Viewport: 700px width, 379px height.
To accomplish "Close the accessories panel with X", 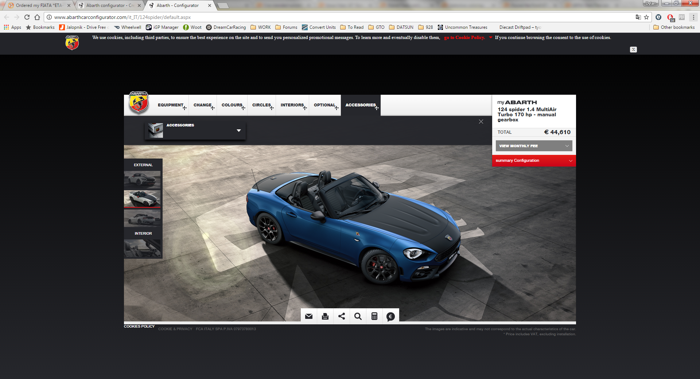I will tap(481, 122).
